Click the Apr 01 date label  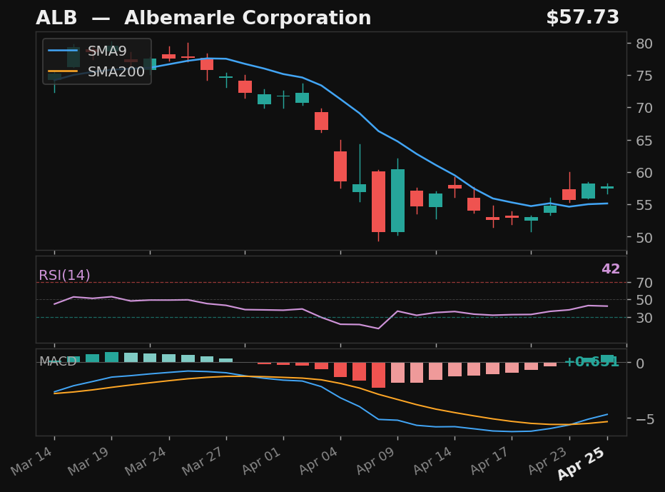[262, 461]
